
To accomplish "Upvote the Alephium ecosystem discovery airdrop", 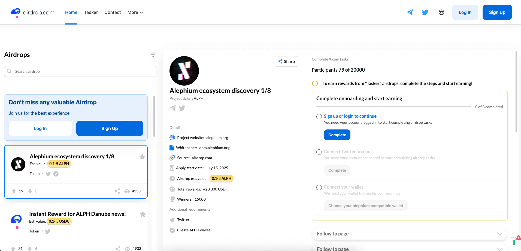I will pos(14,191).
